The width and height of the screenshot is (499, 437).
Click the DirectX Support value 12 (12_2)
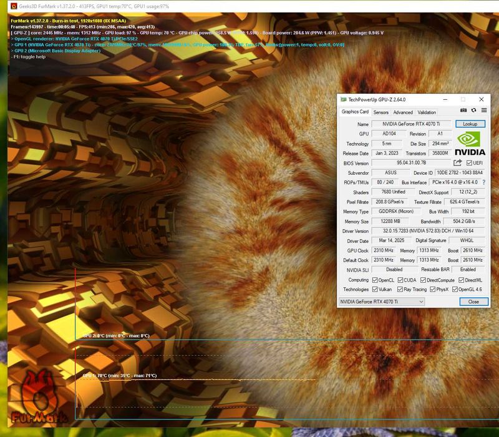pos(468,192)
